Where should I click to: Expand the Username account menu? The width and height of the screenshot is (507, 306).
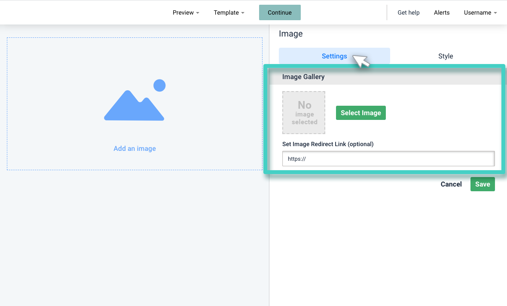click(480, 12)
